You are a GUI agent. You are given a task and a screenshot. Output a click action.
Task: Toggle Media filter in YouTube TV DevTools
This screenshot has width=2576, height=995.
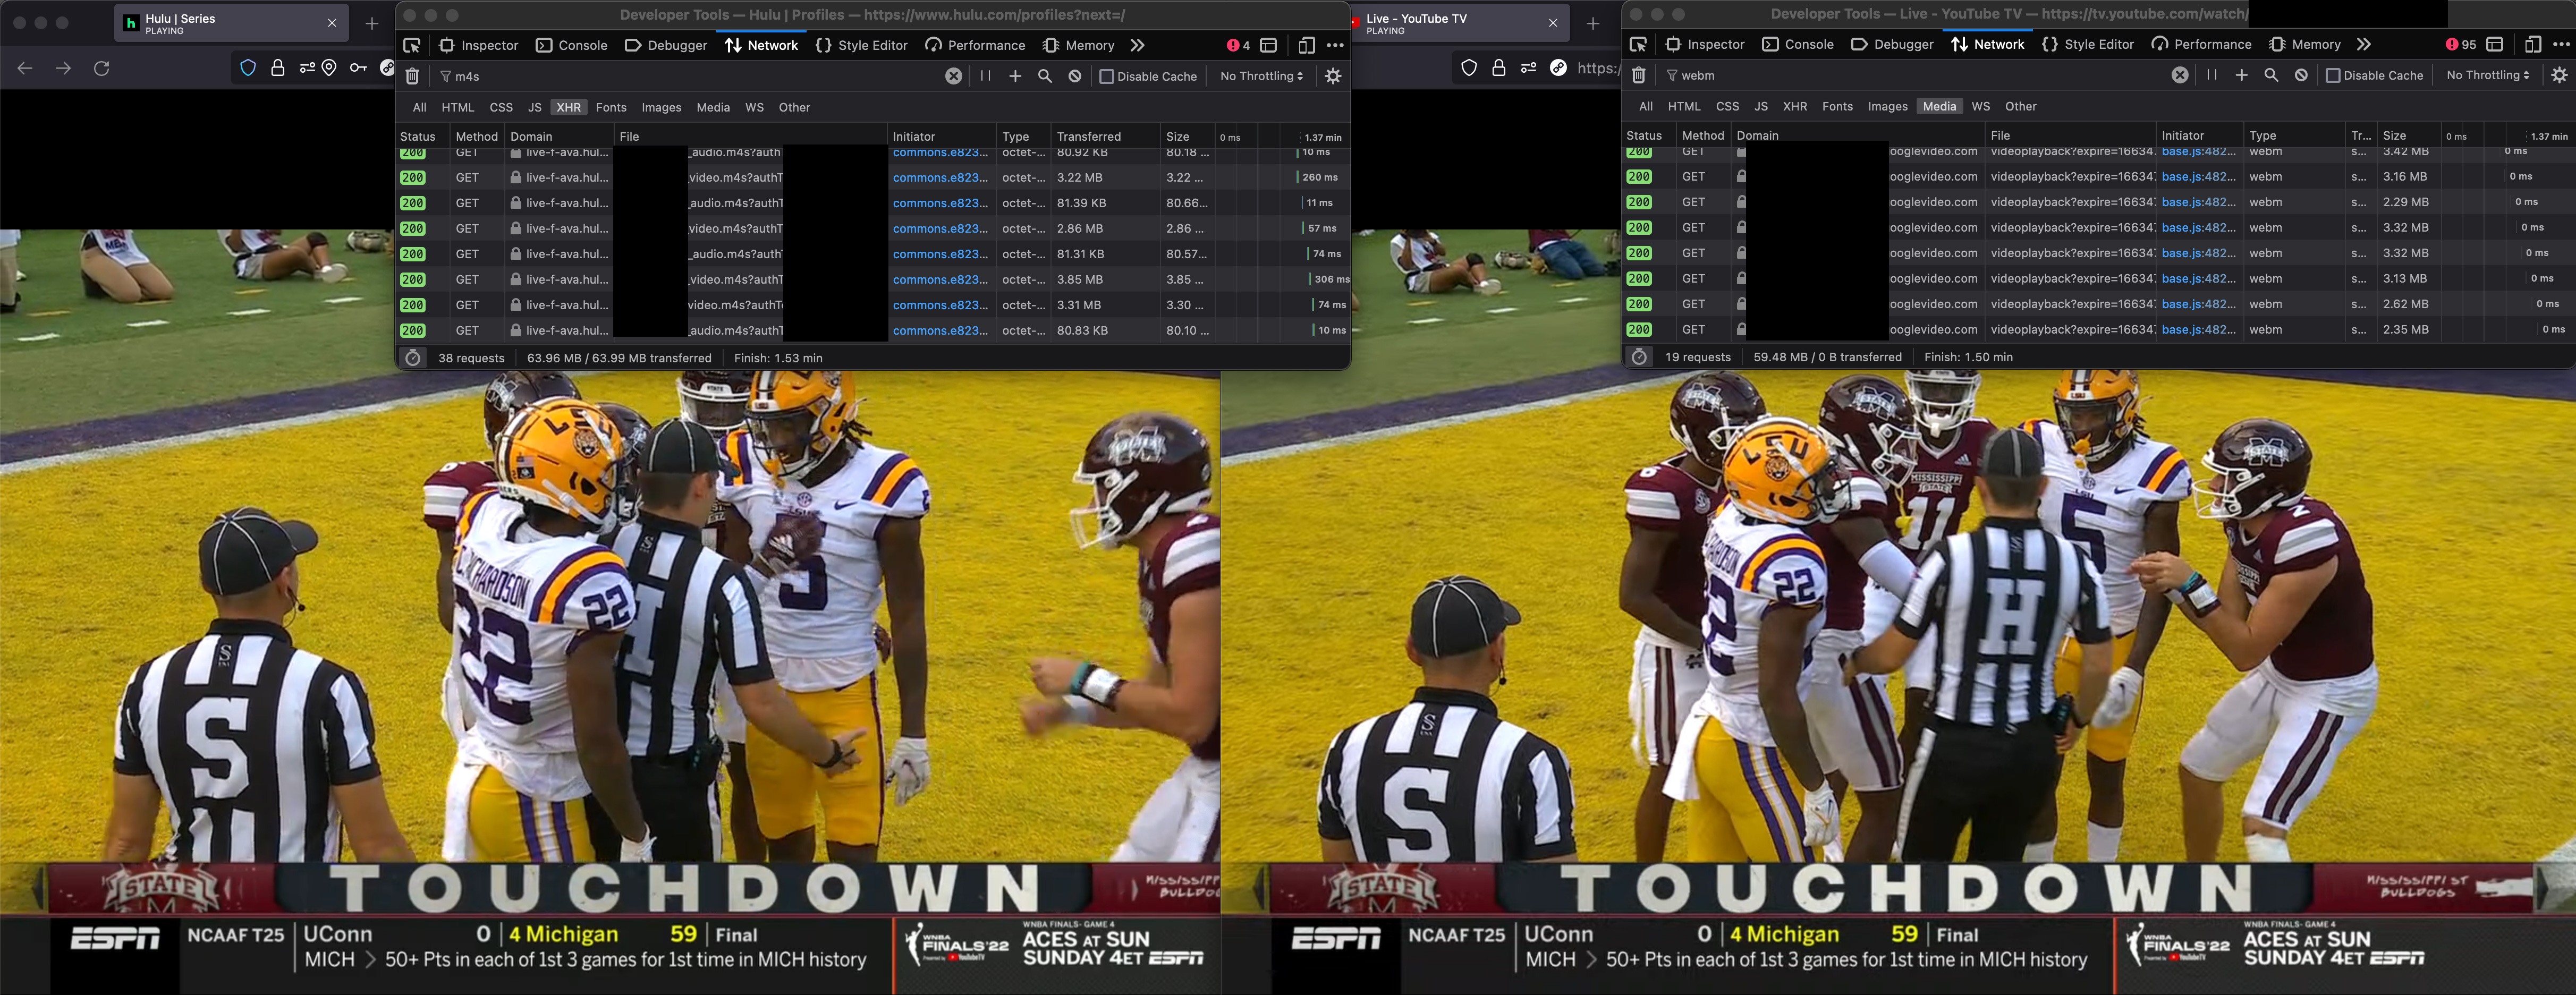pos(1939,106)
